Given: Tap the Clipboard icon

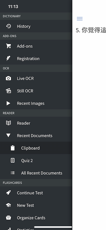Looking at the screenshot, I should (x=13, y=148).
